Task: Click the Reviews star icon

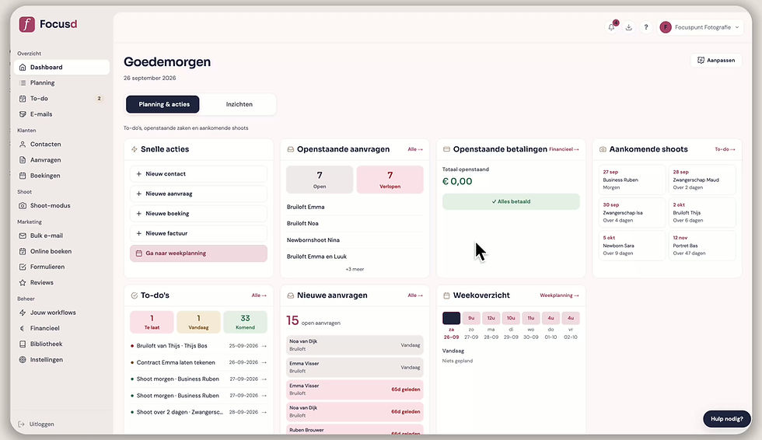Action: (23, 282)
